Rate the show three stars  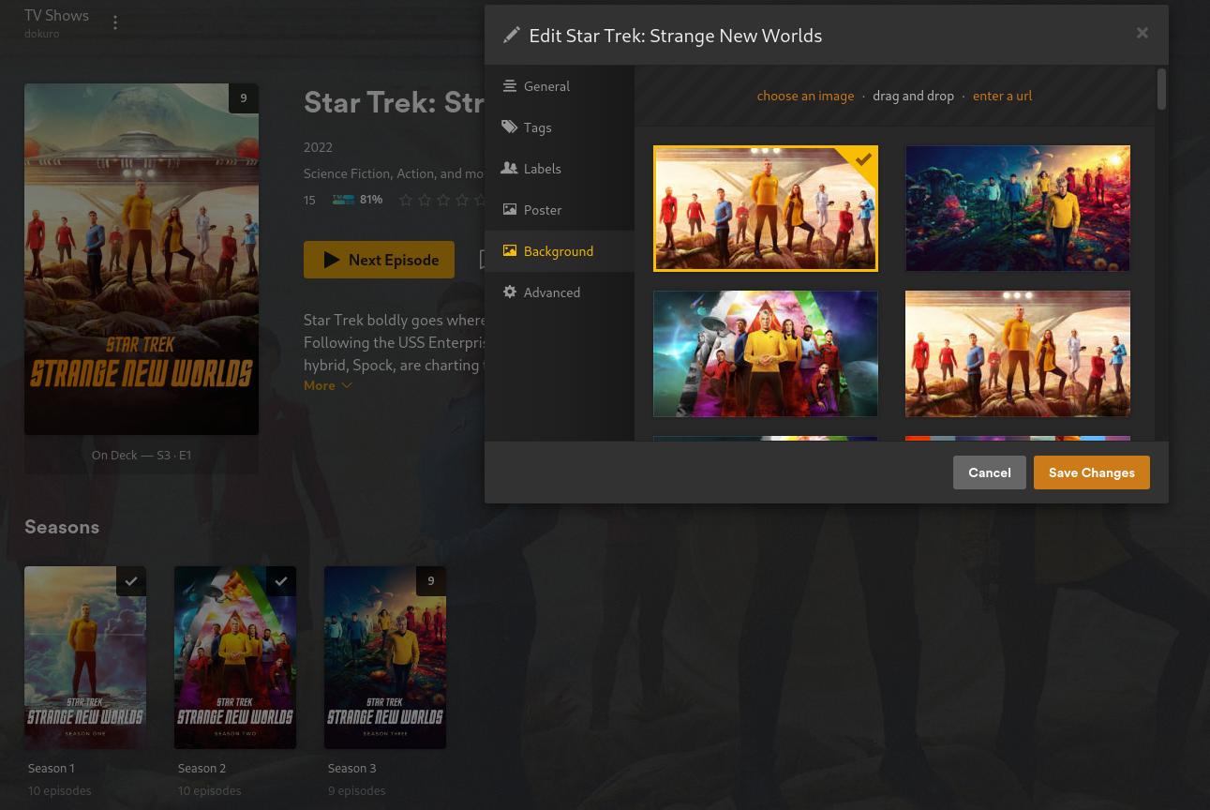[x=443, y=200]
